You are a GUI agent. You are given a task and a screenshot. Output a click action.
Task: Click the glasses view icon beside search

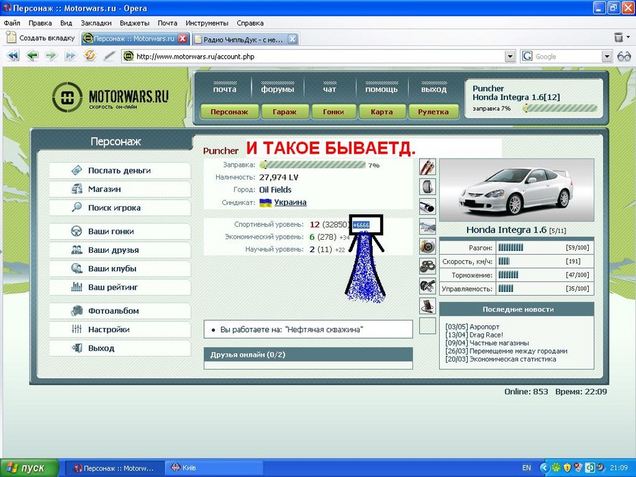tap(624, 56)
